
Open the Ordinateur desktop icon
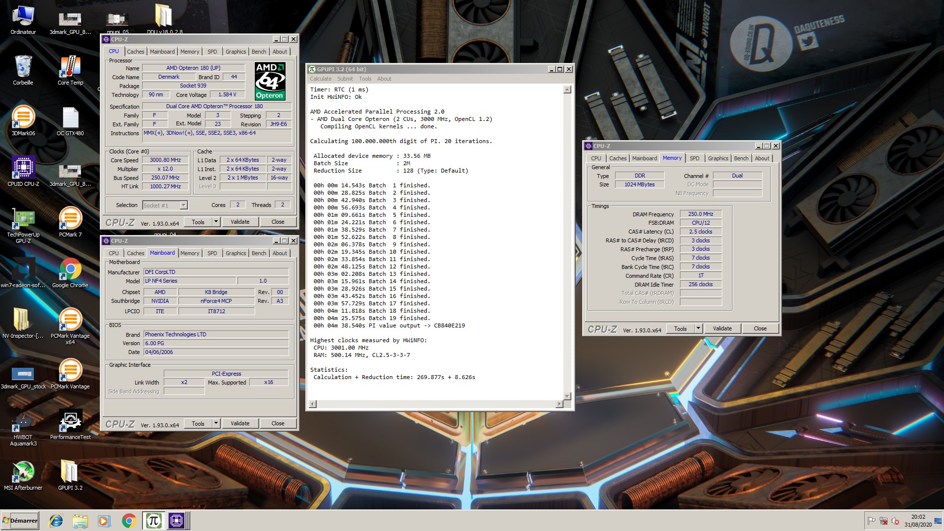tap(23, 20)
